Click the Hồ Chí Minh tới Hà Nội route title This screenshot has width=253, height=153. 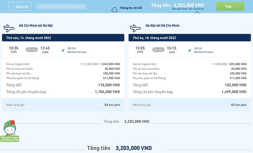[x=36, y=25]
